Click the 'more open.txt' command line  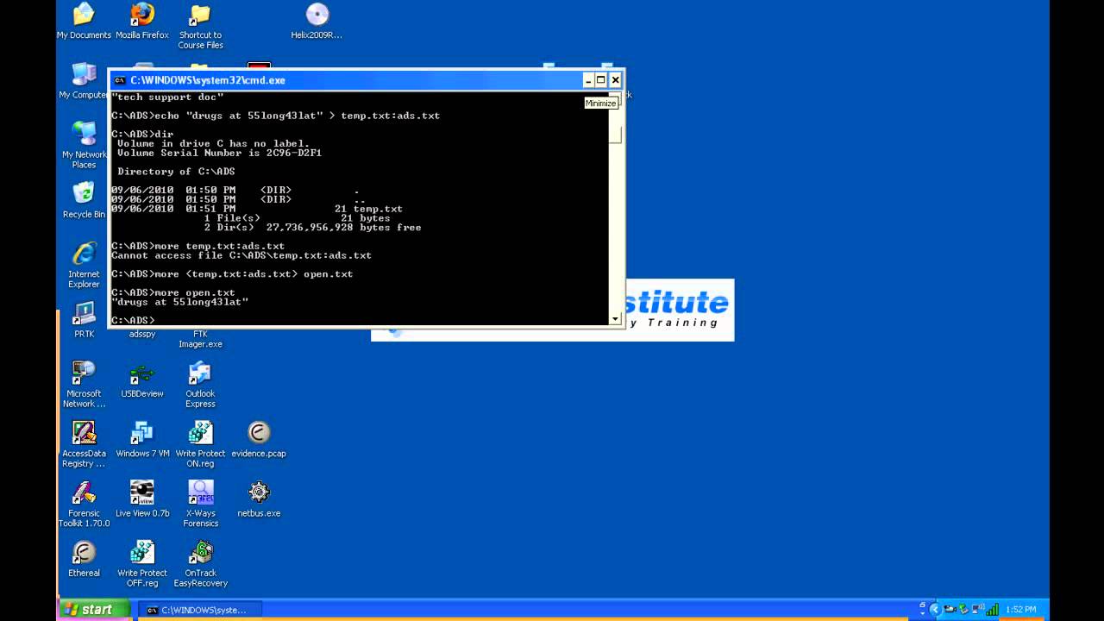[x=173, y=292]
